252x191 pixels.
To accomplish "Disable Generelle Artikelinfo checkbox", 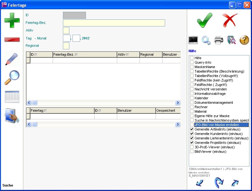I will pos(192,130).
